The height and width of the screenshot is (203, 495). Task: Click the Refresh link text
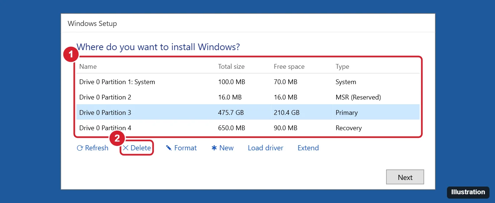click(x=96, y=148)
